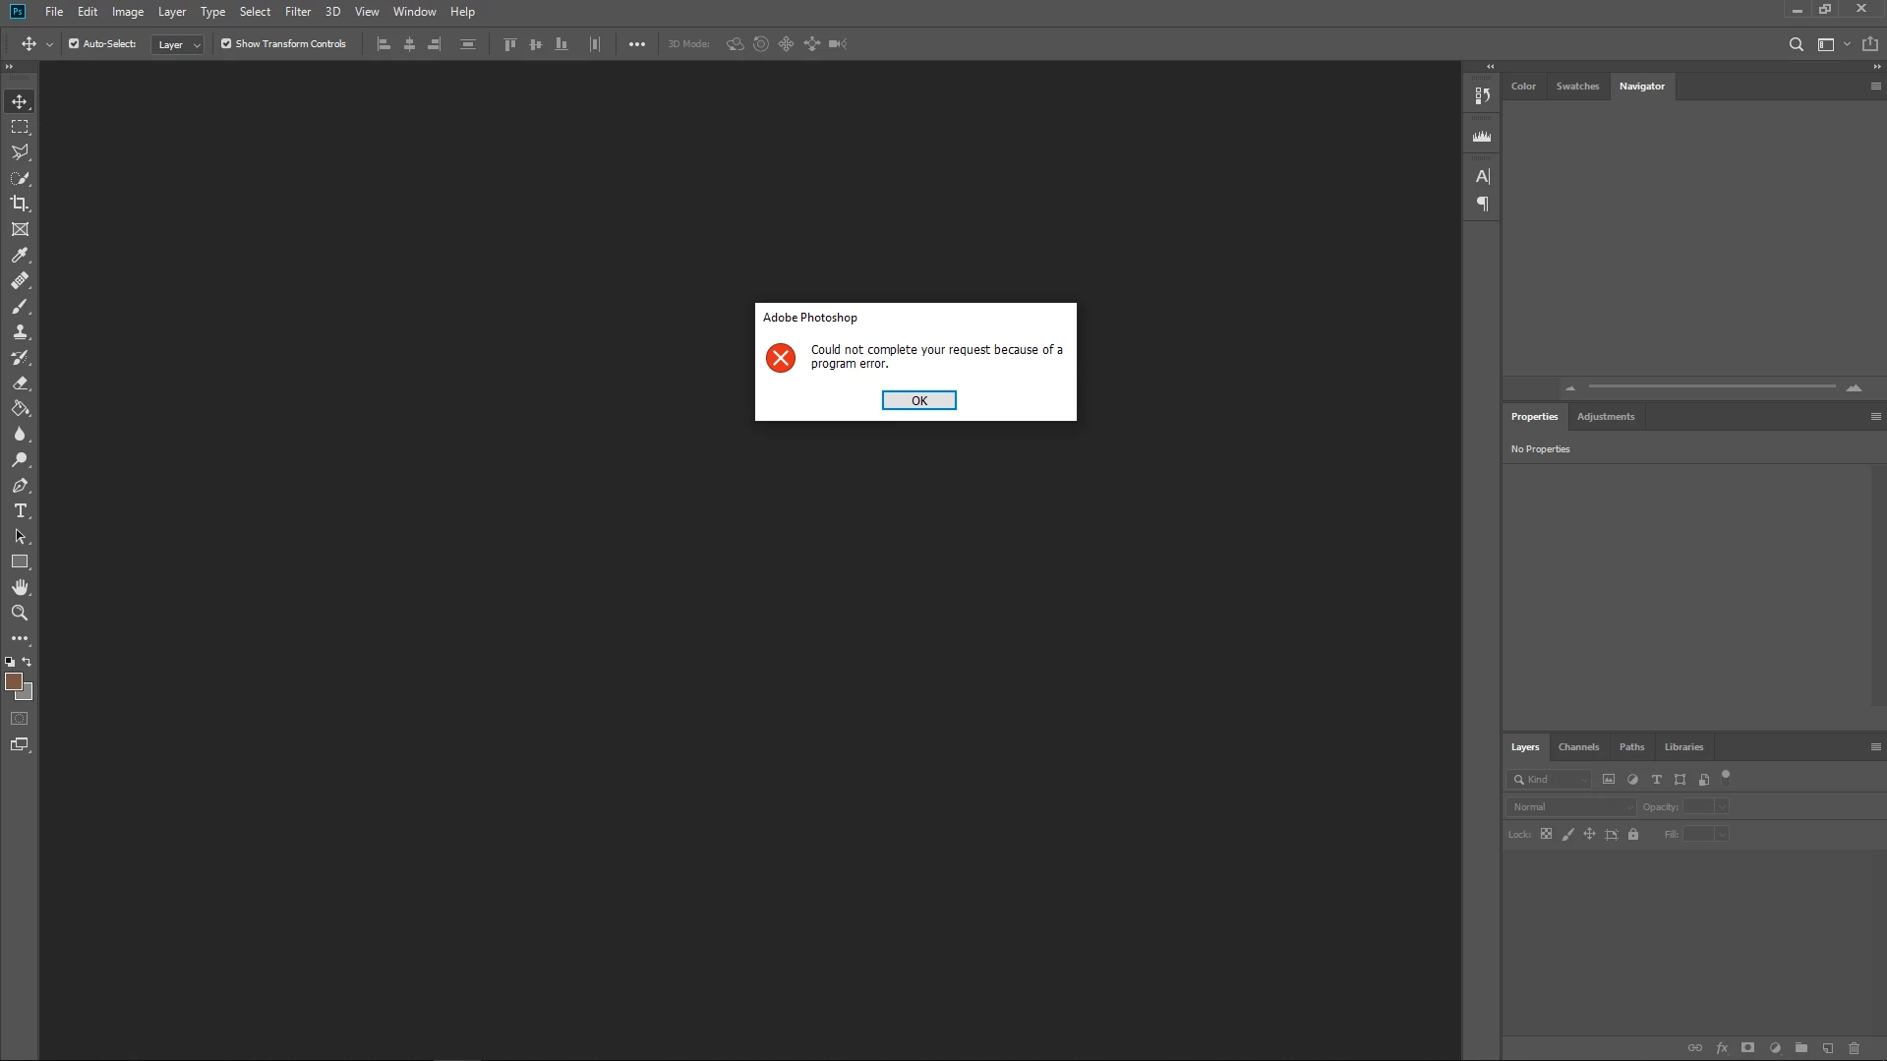Switch to the Swatches tab
1887x1061 pixels.
1577,87
